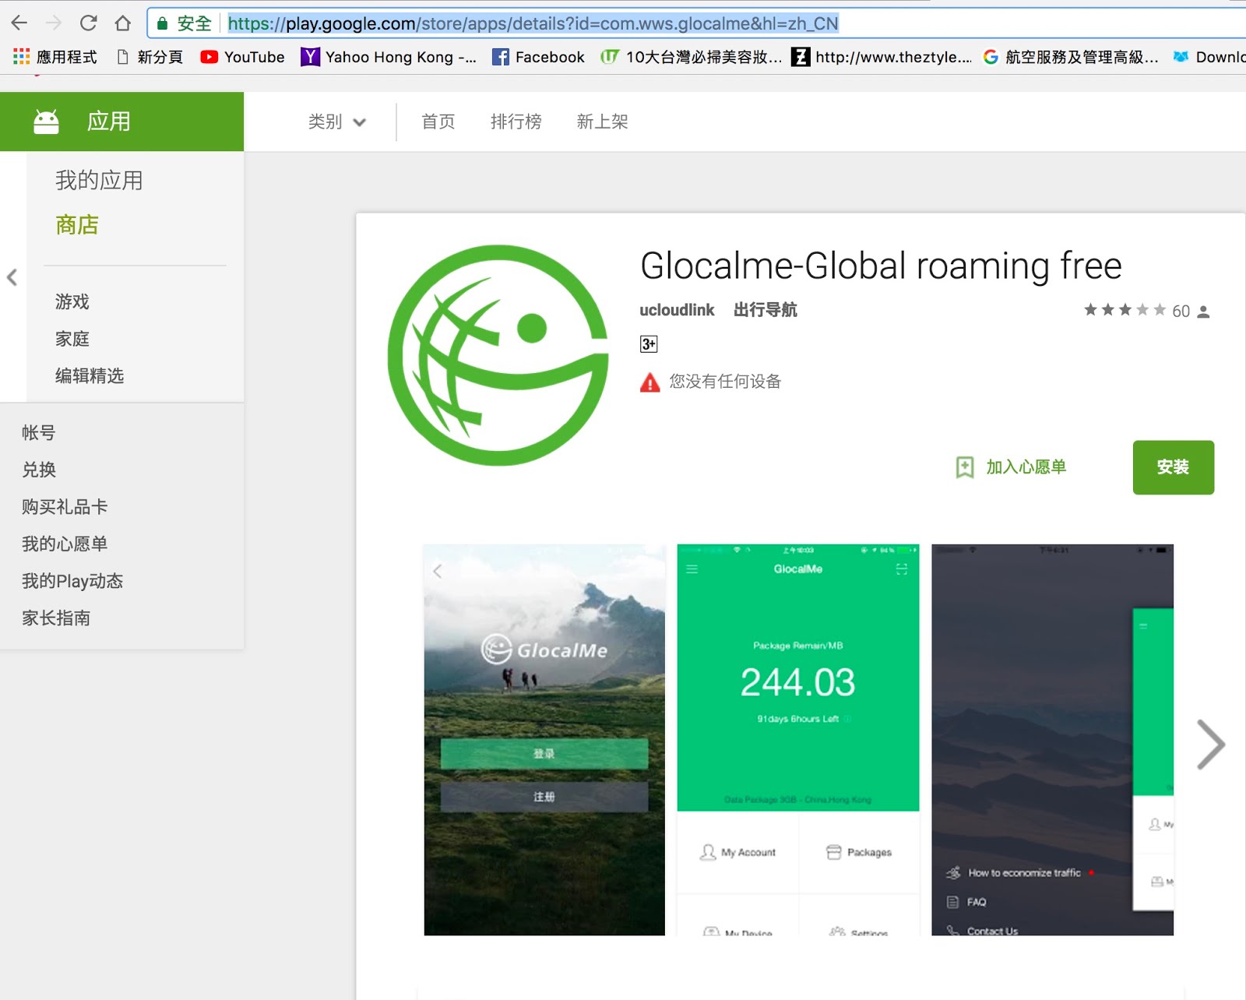Click the browser back arrow
Image resolution: width=1246 pixels, height=1000 pixels.
pos(19,23)
